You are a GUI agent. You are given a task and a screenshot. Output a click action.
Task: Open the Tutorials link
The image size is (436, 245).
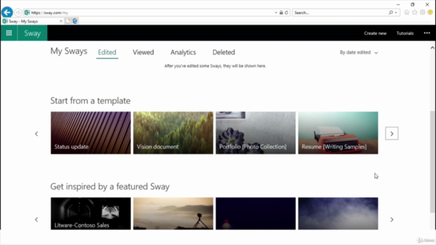[x=405, y=33]
